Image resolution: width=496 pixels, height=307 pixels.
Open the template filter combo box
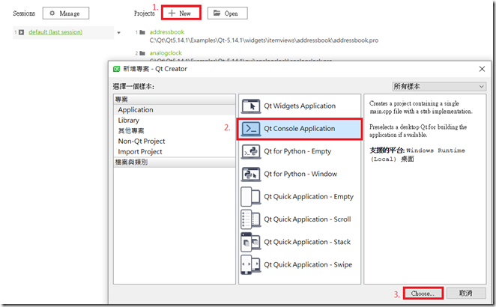pos(439,87)
